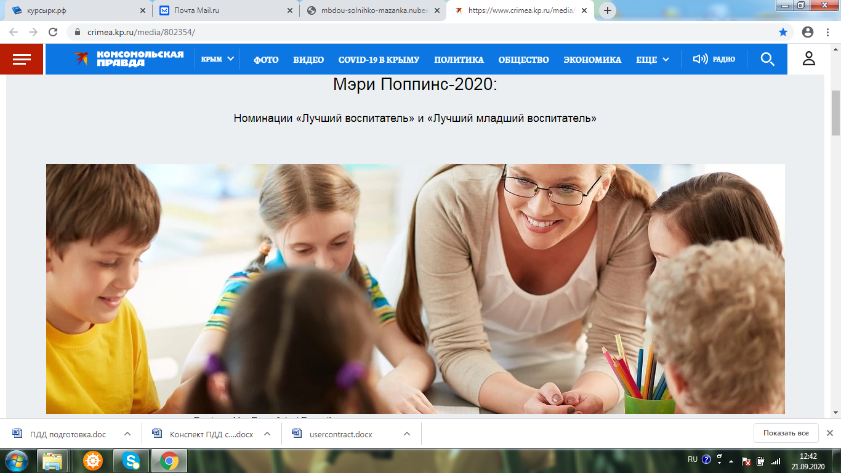
Task: Switch input language from RU
Action: [693, 459]
